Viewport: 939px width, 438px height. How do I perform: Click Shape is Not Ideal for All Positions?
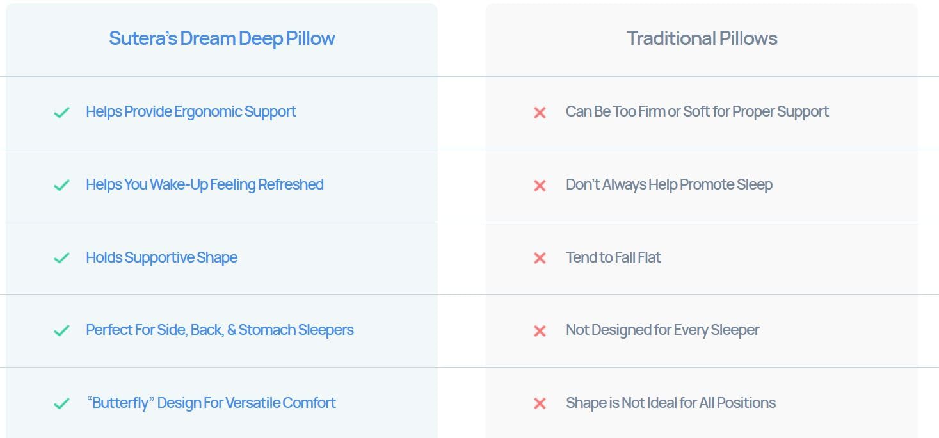point(670,403)
